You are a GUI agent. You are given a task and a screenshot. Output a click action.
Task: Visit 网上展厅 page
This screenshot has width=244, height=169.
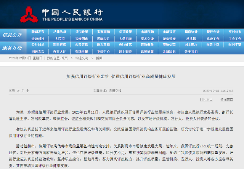pyautogui.click(x=191, y=45)
